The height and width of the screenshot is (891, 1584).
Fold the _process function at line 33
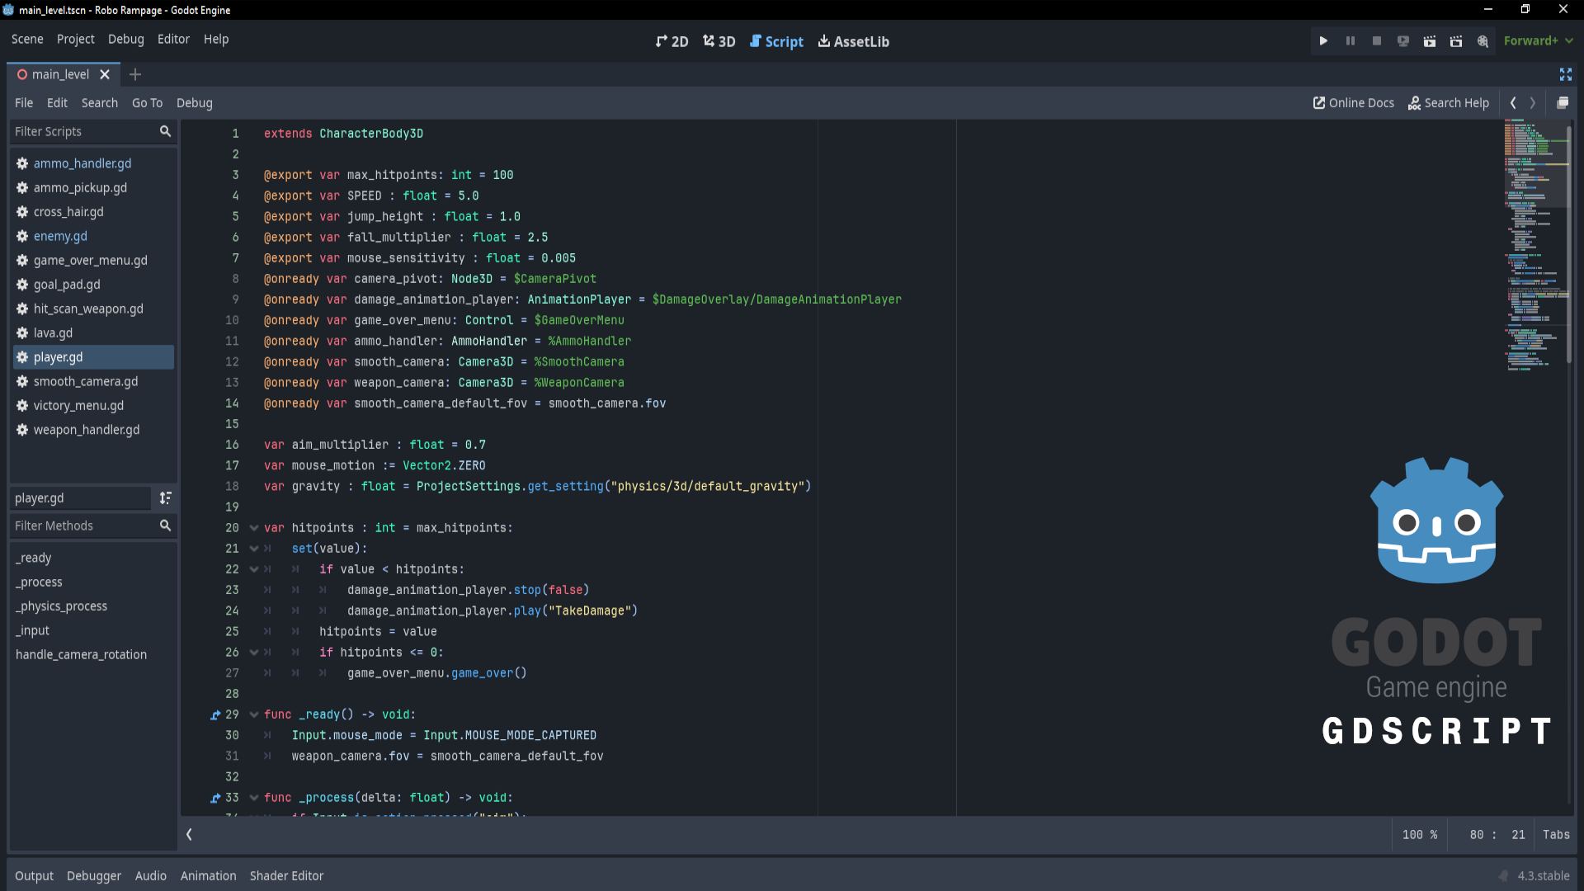pyautogui.click(x=254, y=798)
